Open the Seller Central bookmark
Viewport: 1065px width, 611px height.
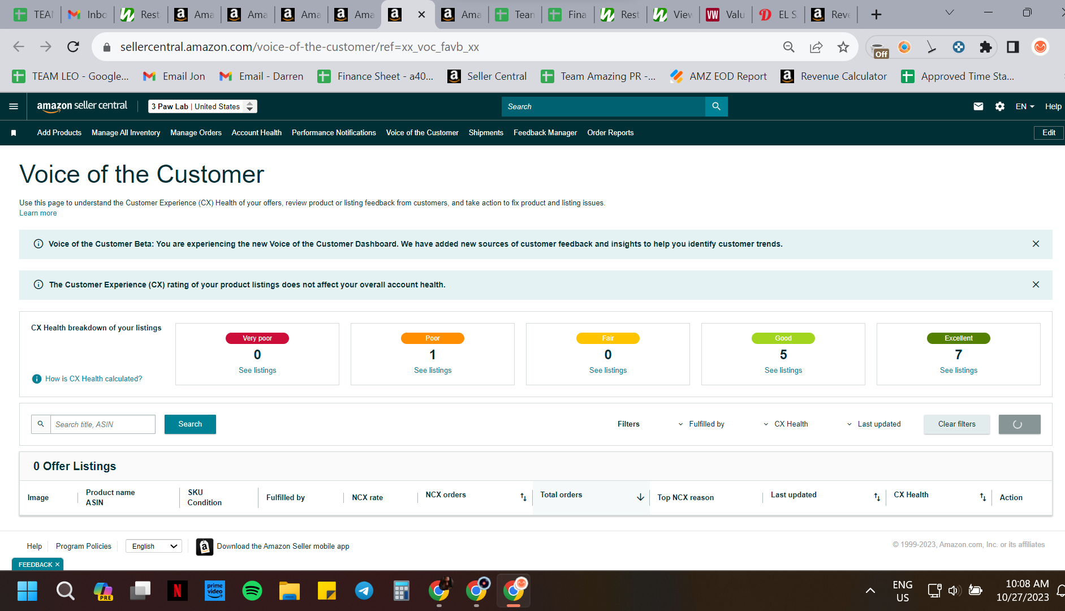(487, 76)
